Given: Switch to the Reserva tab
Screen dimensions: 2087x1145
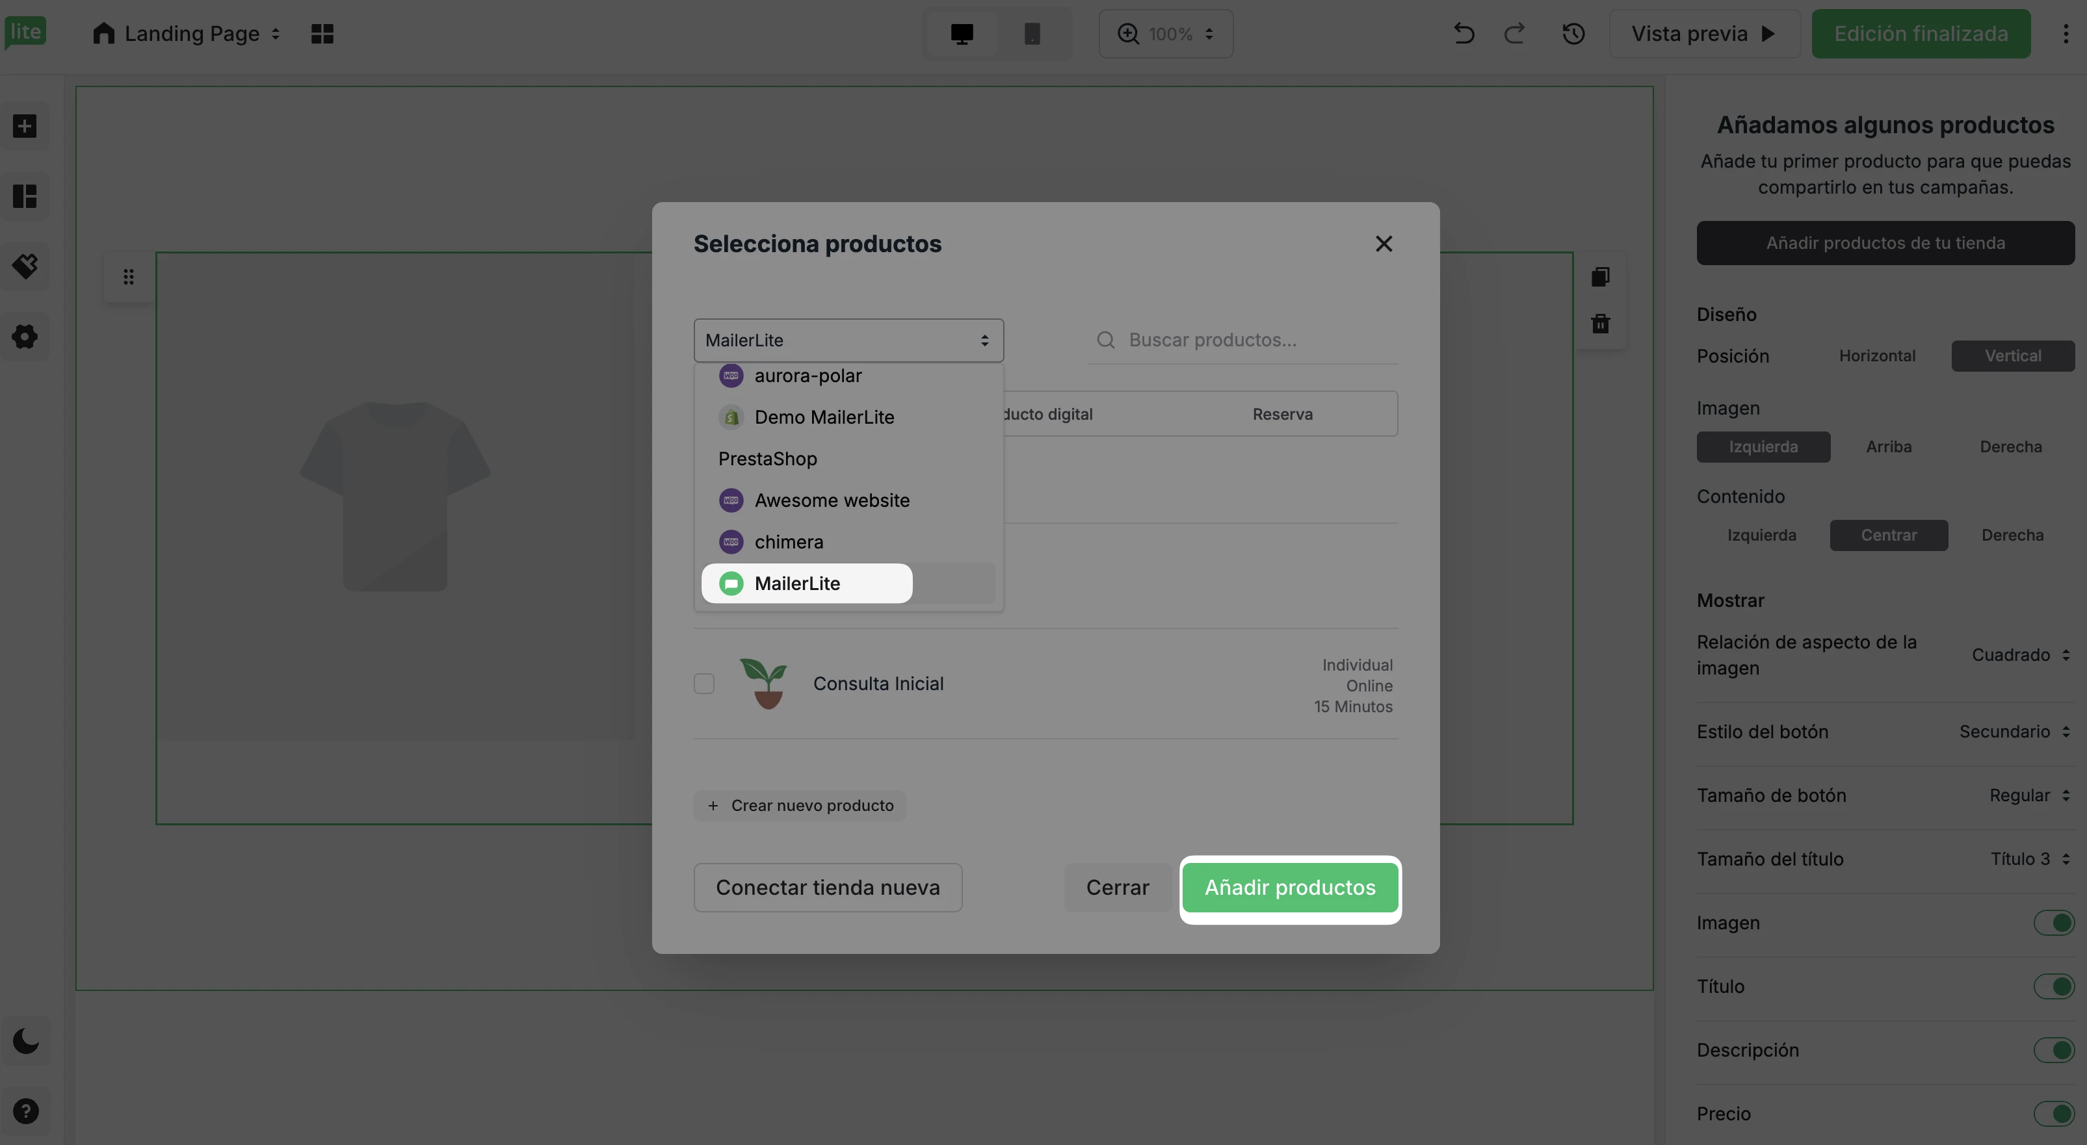Looking at the screenshot, I should tap(1281, 414).
